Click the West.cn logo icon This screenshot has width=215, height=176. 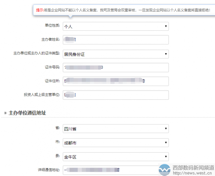[x=165, y=170]
